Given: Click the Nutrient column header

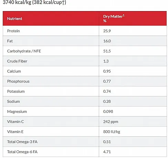Looking at the screenshot, I should click(14, 19).
